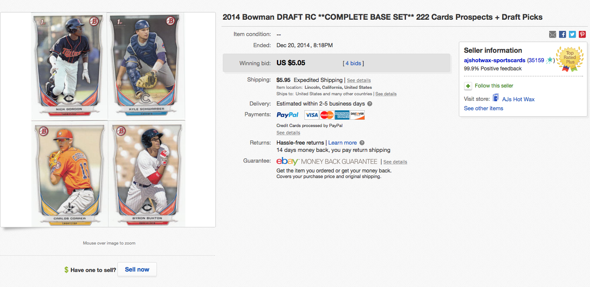Visit the AJs Hot Wax store link
This screenshot has height=287, width=590.
(518, 100)
